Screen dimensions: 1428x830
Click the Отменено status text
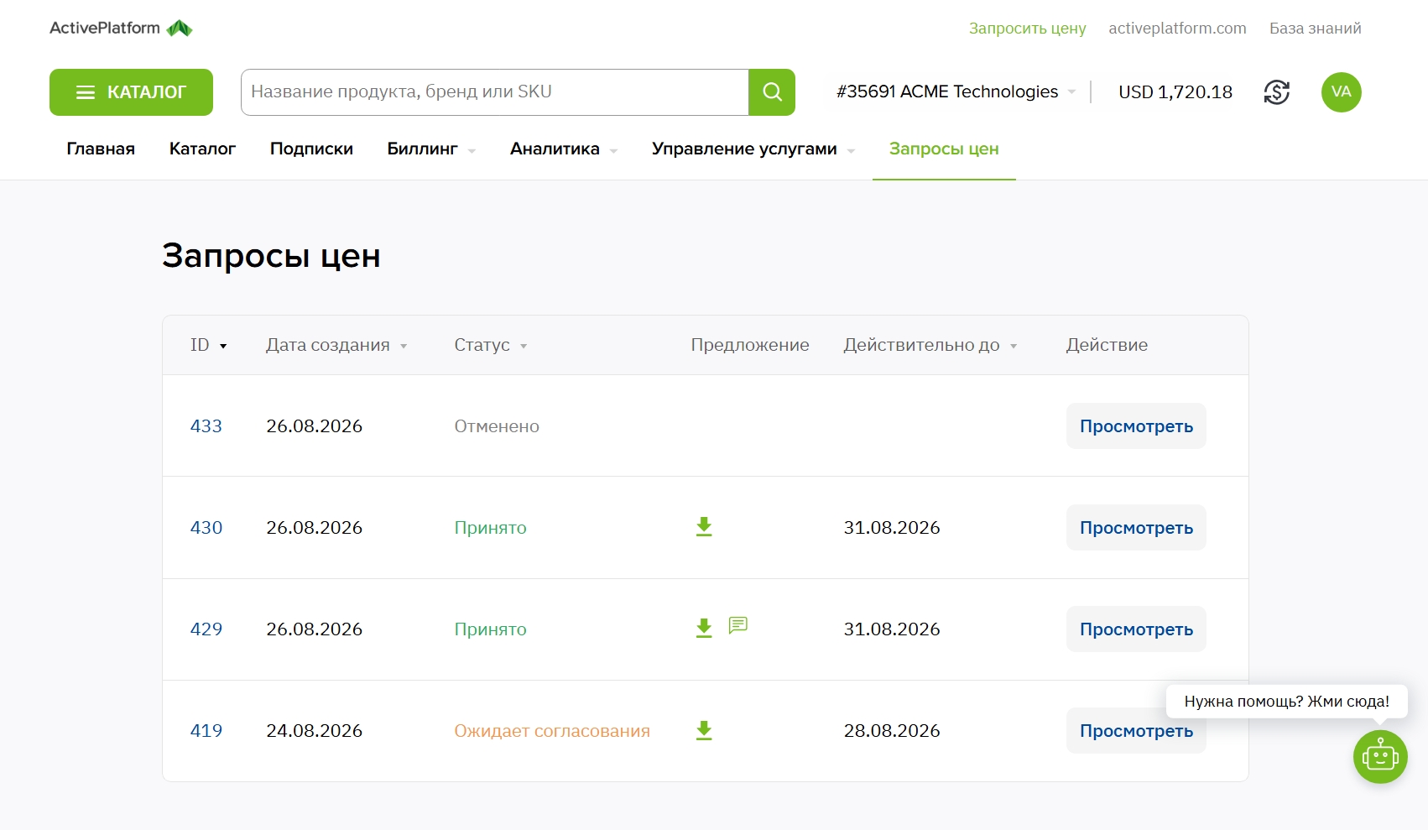(x=497, y=425)
